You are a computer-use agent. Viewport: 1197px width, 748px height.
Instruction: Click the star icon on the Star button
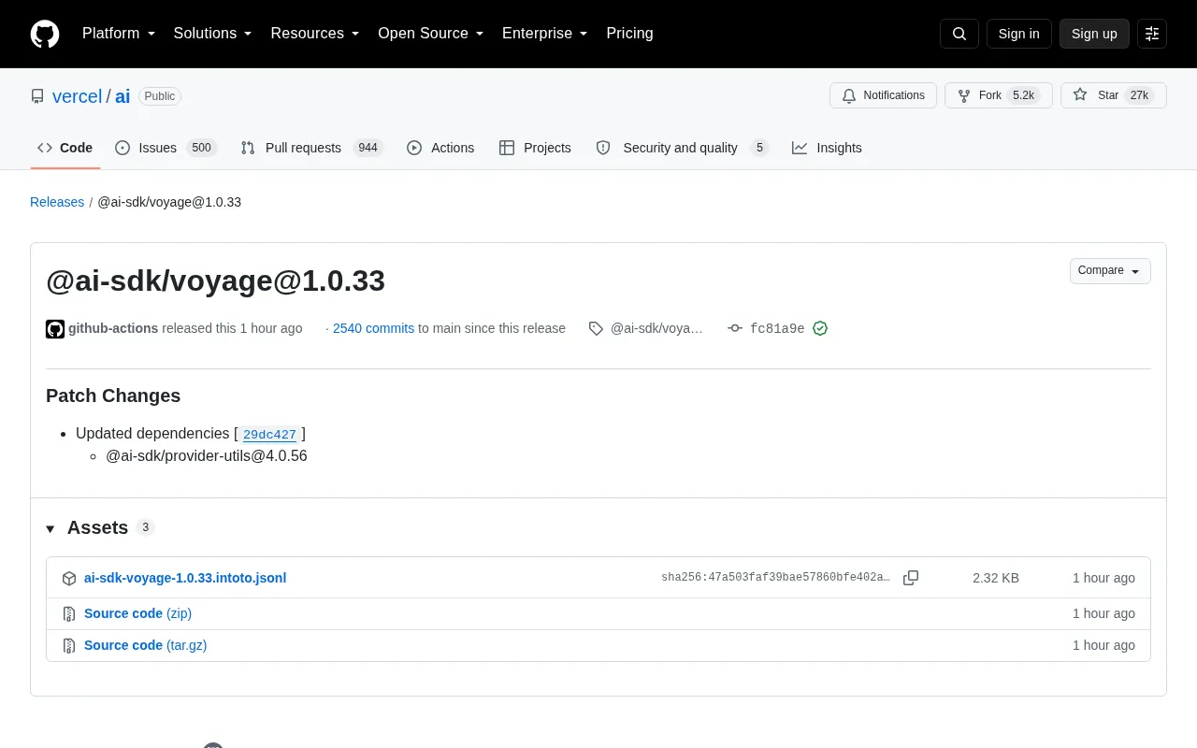pyautogui.click(x=1080, y=95)
